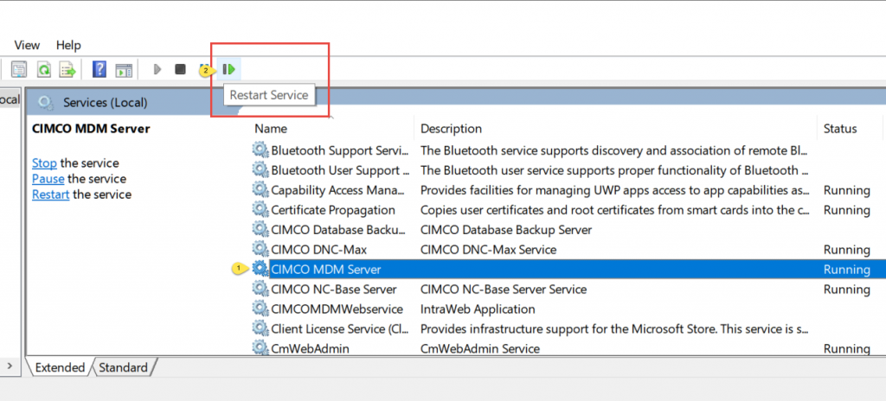This screenshot has width=886, height=401.
Task: Click the 'CIMCO DNC-Max Service' description
Action: point(488,249)
